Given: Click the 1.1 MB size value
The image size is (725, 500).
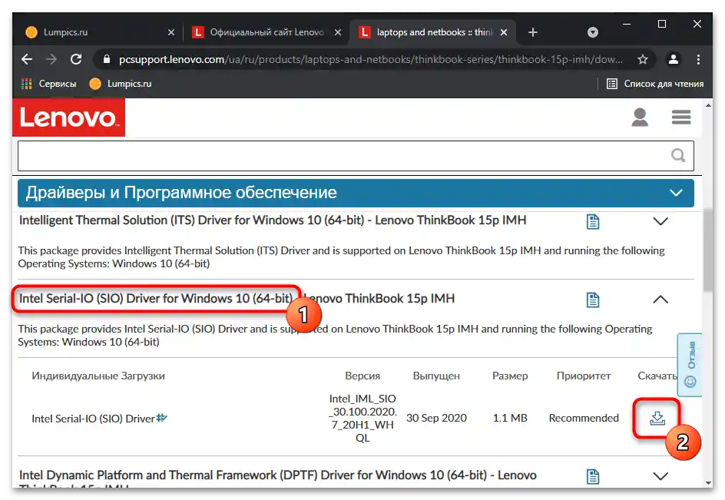Looking at the screenshot, I should pyautogui.click(x=509, y=418).
